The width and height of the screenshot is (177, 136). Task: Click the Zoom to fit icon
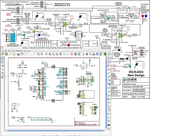[57, 54]
